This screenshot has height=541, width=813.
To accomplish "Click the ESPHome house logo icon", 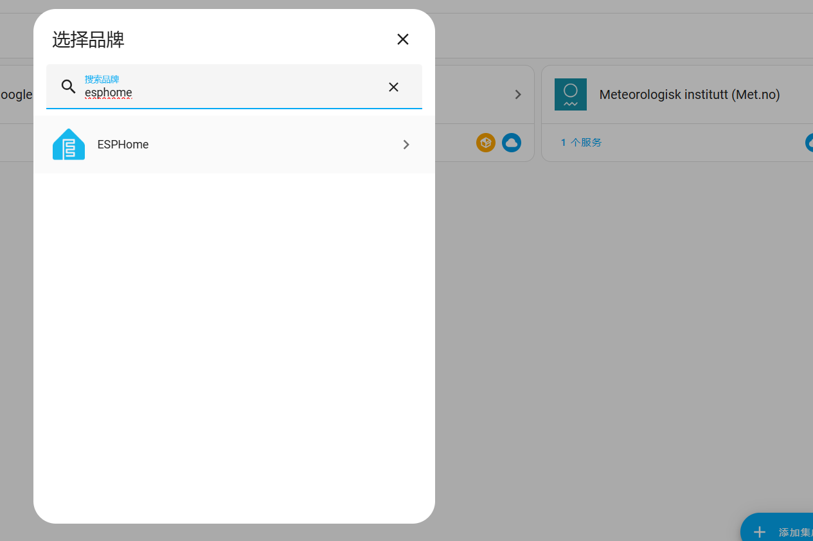I will coord(69,145).
